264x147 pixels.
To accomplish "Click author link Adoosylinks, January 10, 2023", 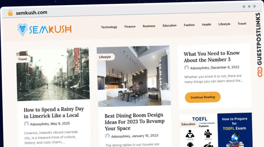I will 135,136.
